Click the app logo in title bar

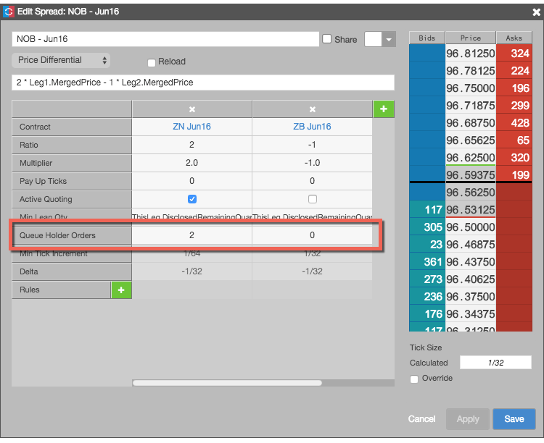[8, 12]
